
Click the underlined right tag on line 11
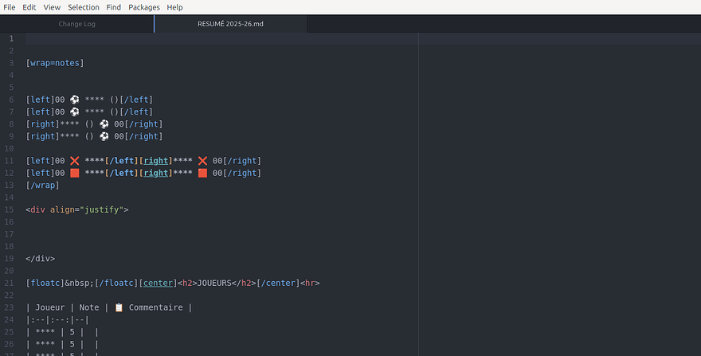click(156, 161)
